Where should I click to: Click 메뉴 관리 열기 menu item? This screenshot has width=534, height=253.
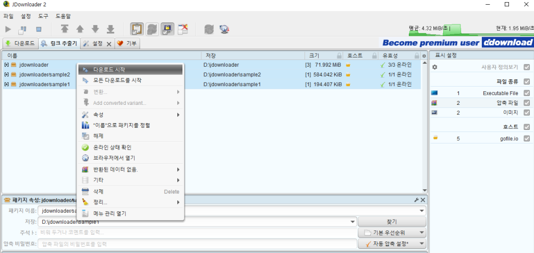(130, 213)
